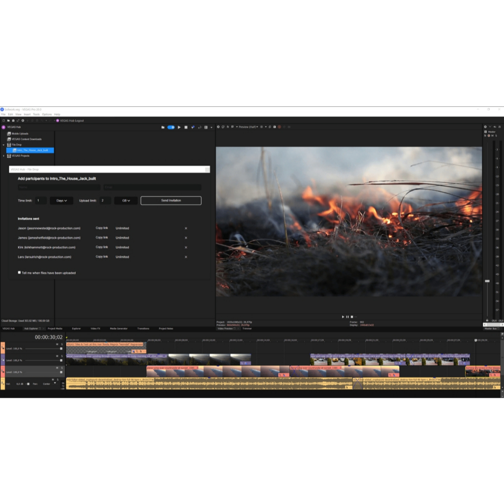Open the Days time-unit dropdown
This screenshot has width=504, height=504.
click(x=62, y=201)
